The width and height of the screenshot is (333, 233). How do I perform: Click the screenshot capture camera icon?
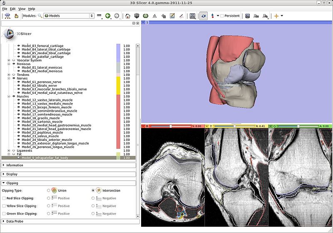click(x=247, y=16)
